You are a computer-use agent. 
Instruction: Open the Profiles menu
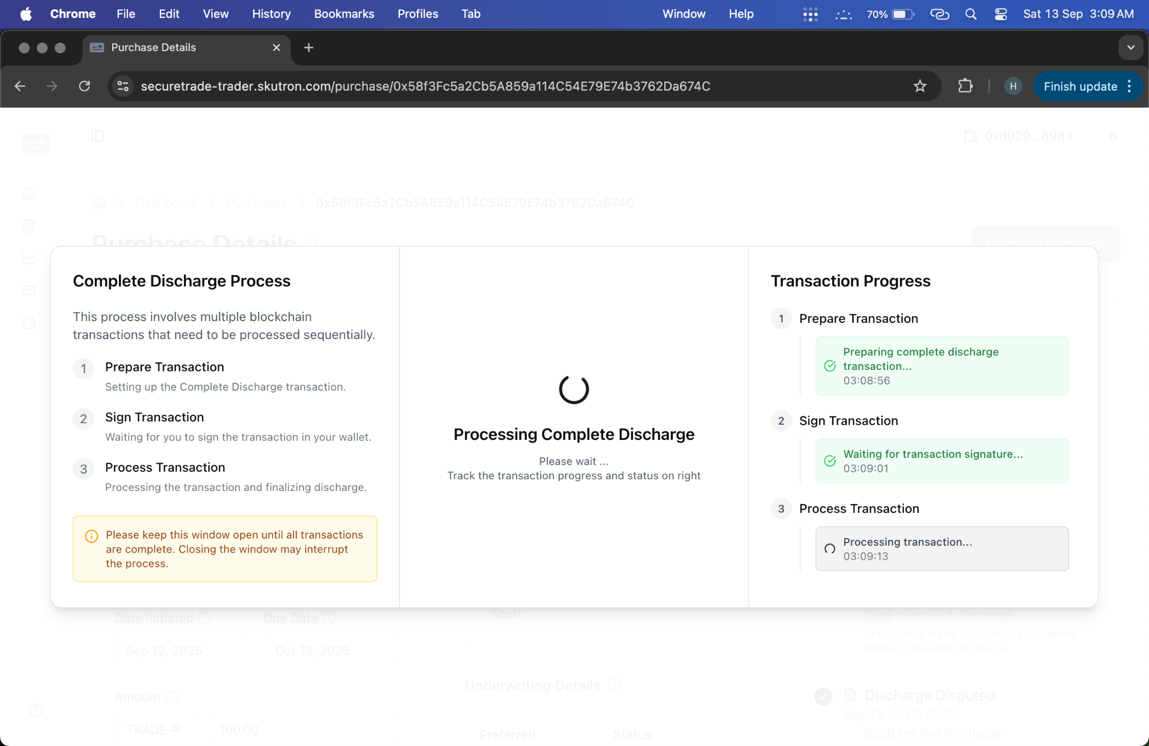click(x=418, y=14)
